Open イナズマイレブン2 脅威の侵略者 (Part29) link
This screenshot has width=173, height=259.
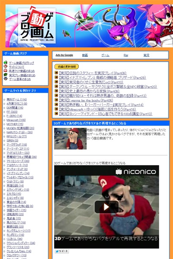point(103,77)
